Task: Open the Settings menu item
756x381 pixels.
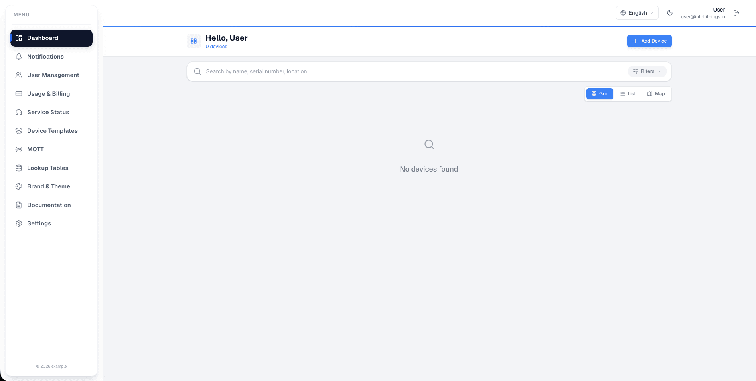Action: (x=51, y=223)
